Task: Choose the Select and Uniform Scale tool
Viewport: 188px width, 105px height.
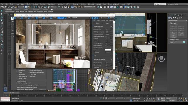Action: (x=46, y=7)
